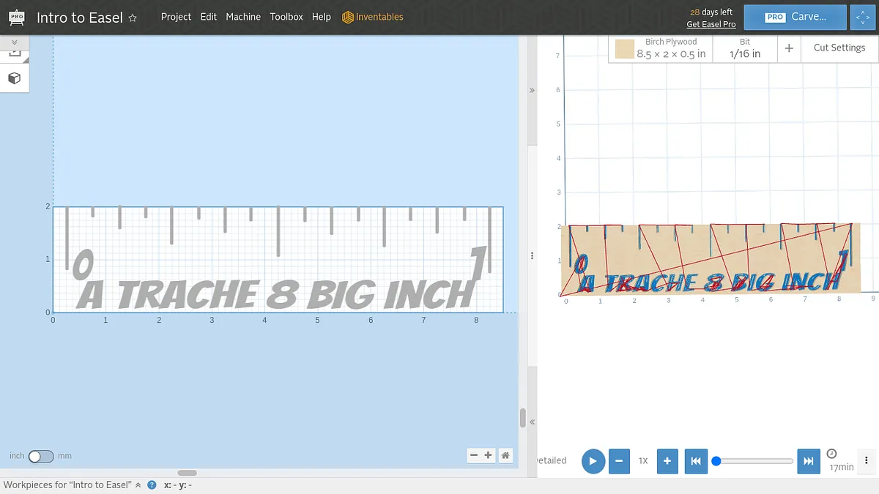Click the Carve button
879x494 pixels.
click(795, 17)
